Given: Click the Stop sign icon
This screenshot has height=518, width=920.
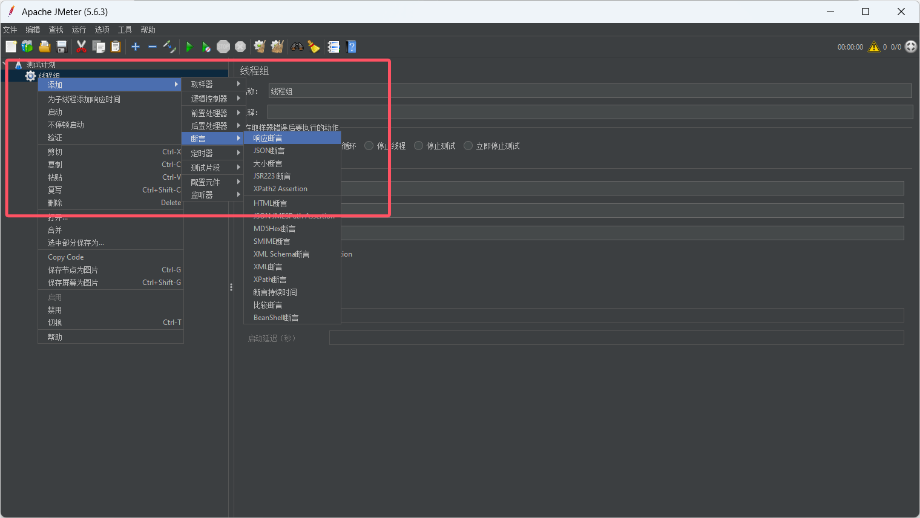Looking at the screenshot, I should (223, 47).
